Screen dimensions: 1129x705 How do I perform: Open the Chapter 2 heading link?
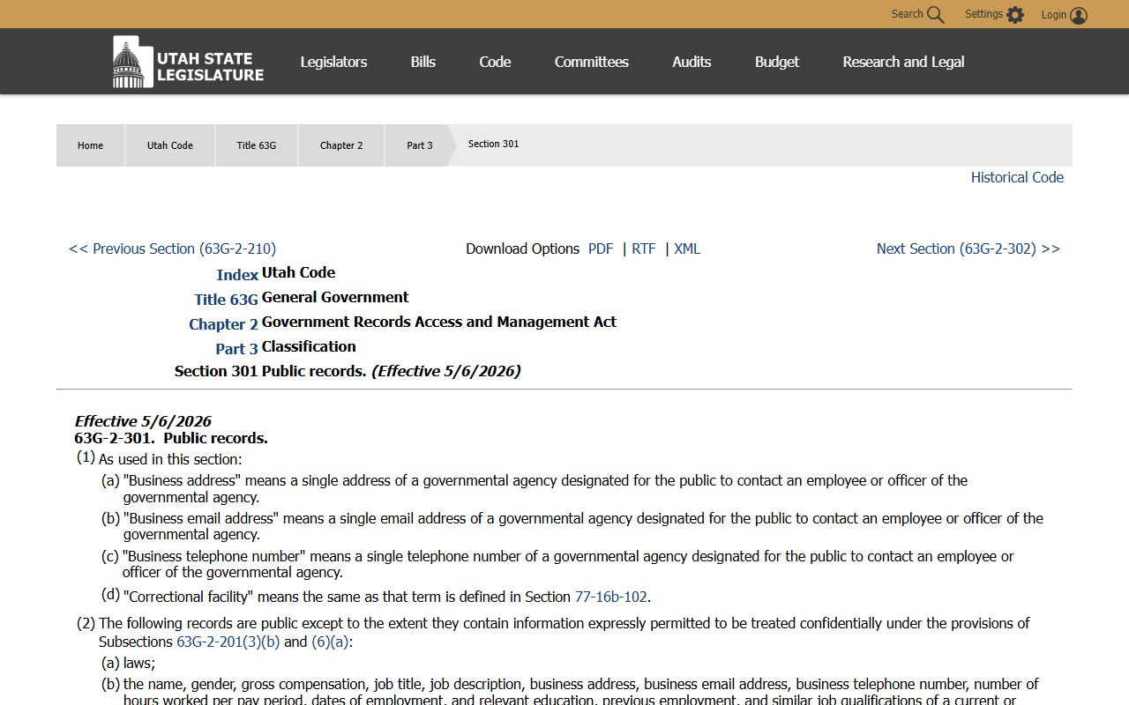coord(223,324)
